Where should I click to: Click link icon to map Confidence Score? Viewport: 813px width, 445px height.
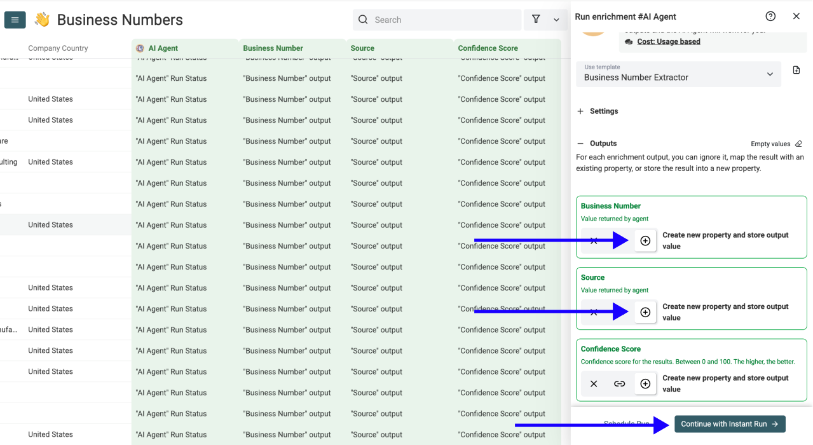[x=619, y=384]
